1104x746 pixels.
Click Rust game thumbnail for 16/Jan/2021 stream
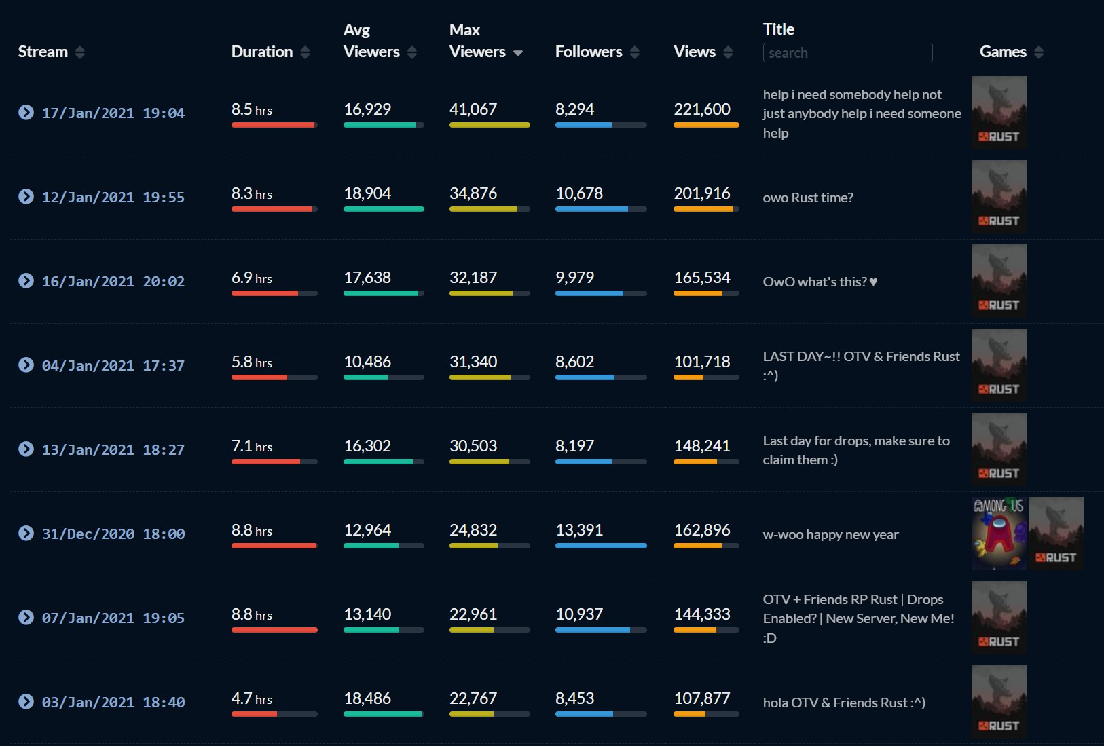[999, 280]
